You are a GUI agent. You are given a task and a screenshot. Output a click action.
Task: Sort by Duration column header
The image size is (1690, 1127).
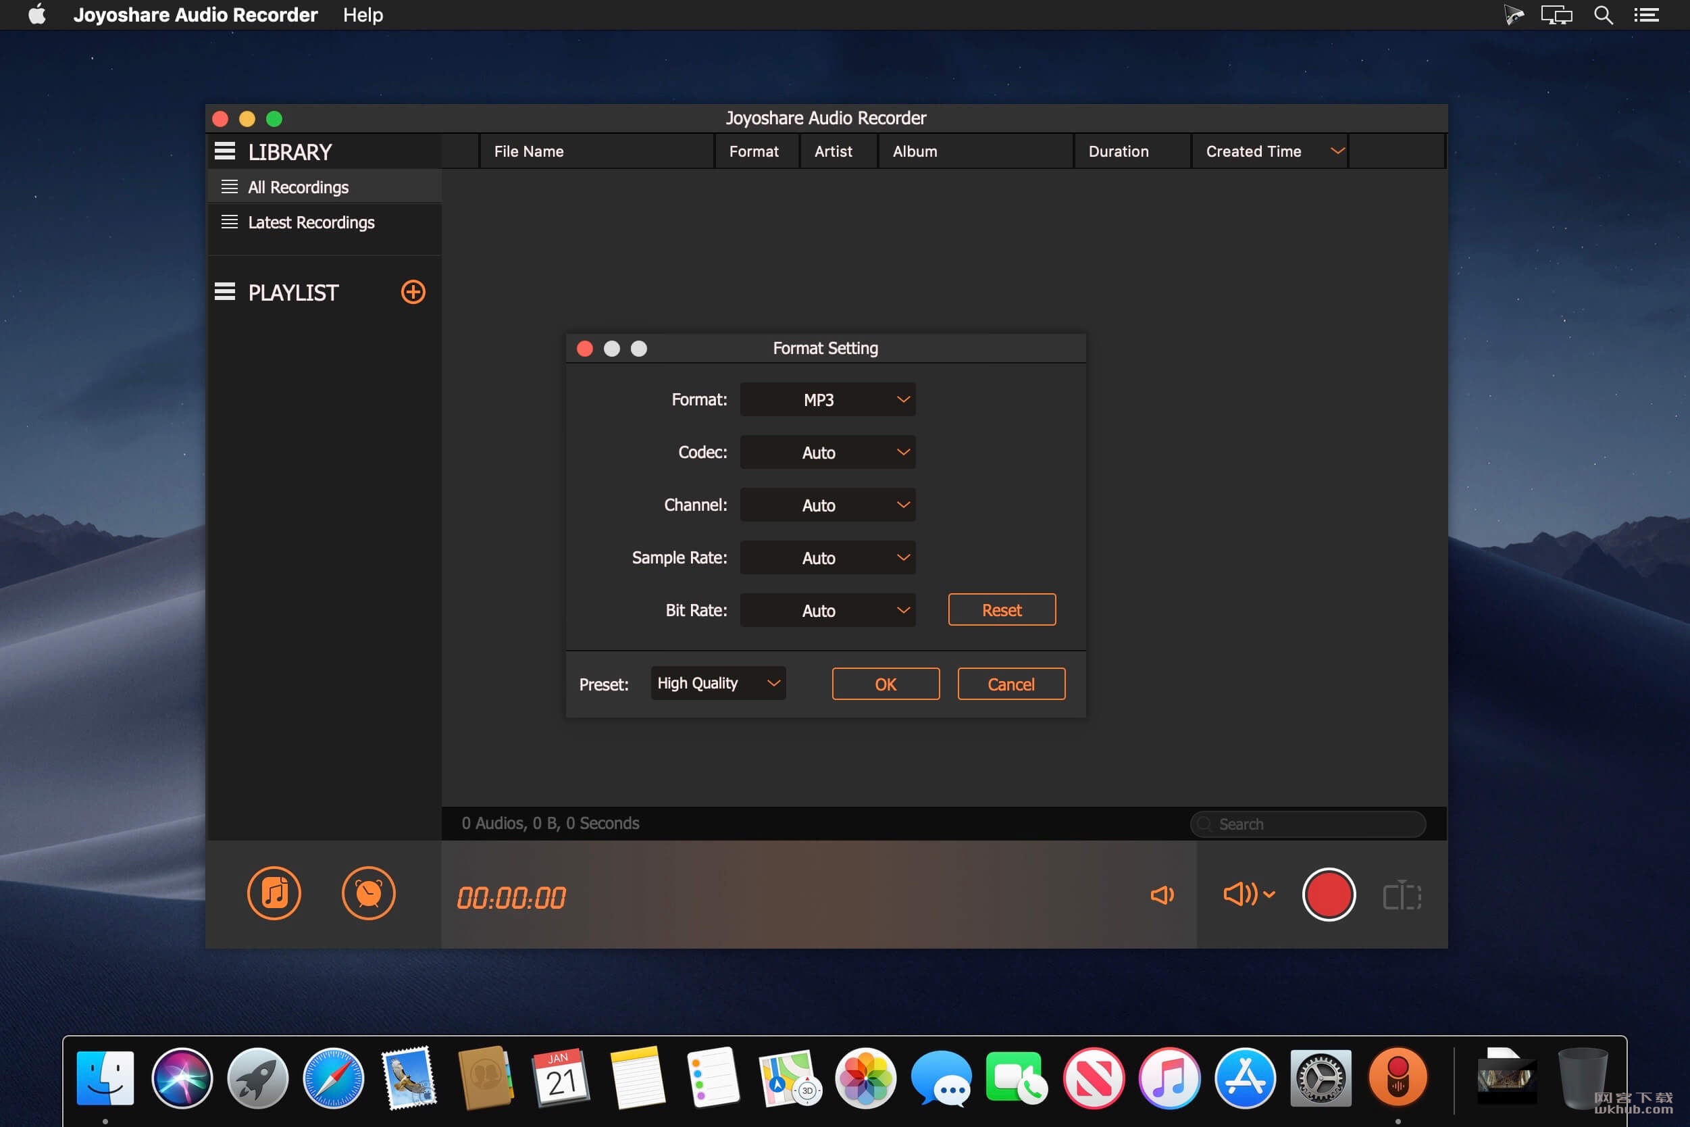tap(1131, 151)
